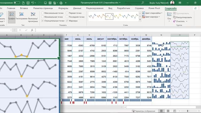The height and width of the screenshot is (113, 201).
Task: Click the zoom slider handle in the status bar
Action: [x=187, y=111]
